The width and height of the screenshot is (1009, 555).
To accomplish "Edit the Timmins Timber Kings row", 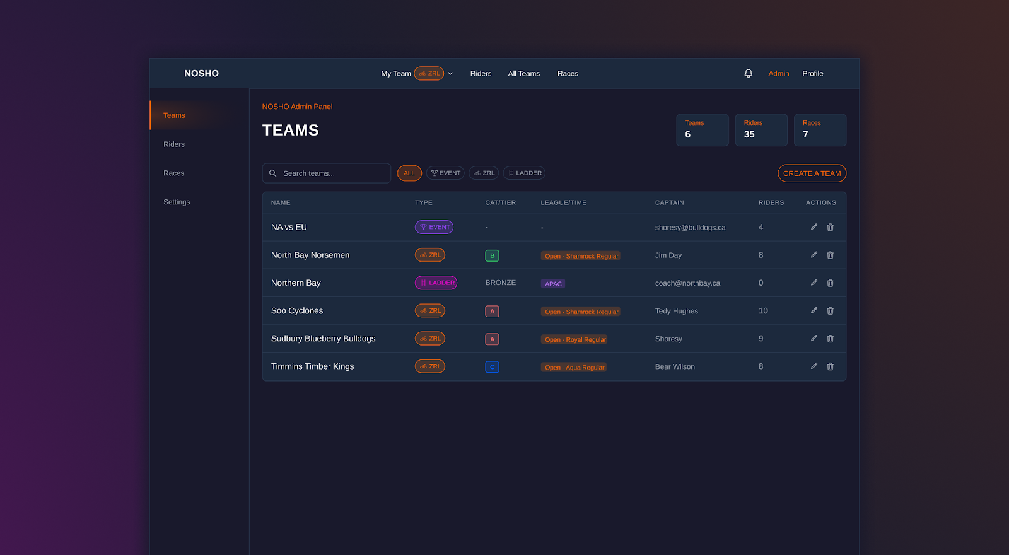I will click(814, 366).
